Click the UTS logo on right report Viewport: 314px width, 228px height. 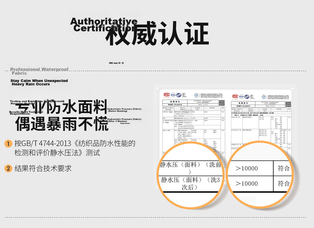(x=264, y=97)
